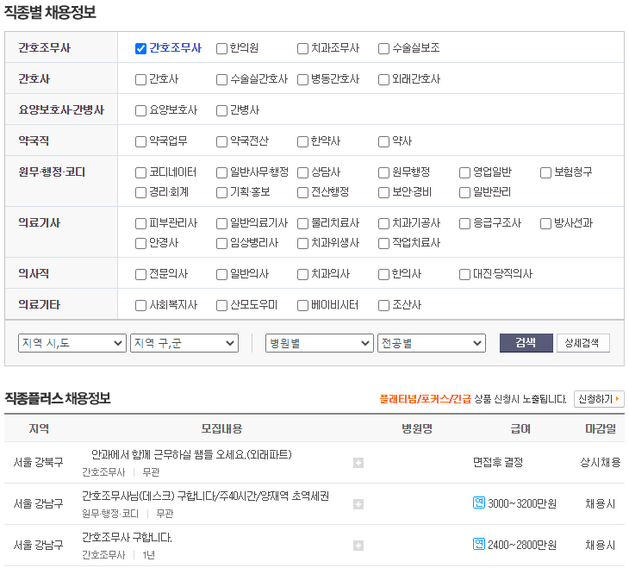Expand the 간호조무사 구합니다 plus icon
The width and height of the screenshot is (629, 568).
click(x=358, y=546)
